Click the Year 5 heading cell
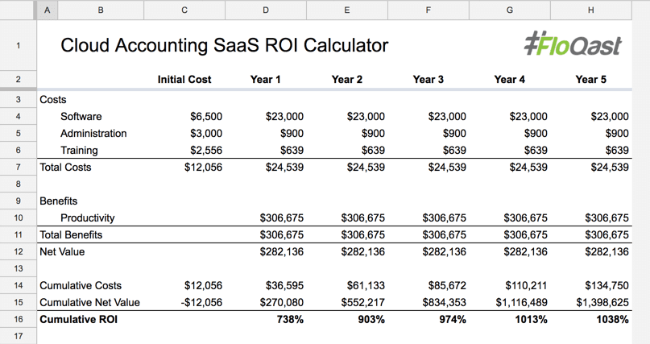 coord(590,79)
